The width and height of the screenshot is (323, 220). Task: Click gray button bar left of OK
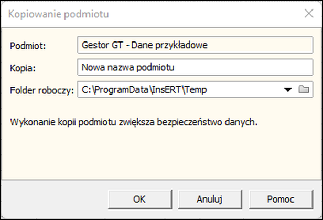(55, 200)
